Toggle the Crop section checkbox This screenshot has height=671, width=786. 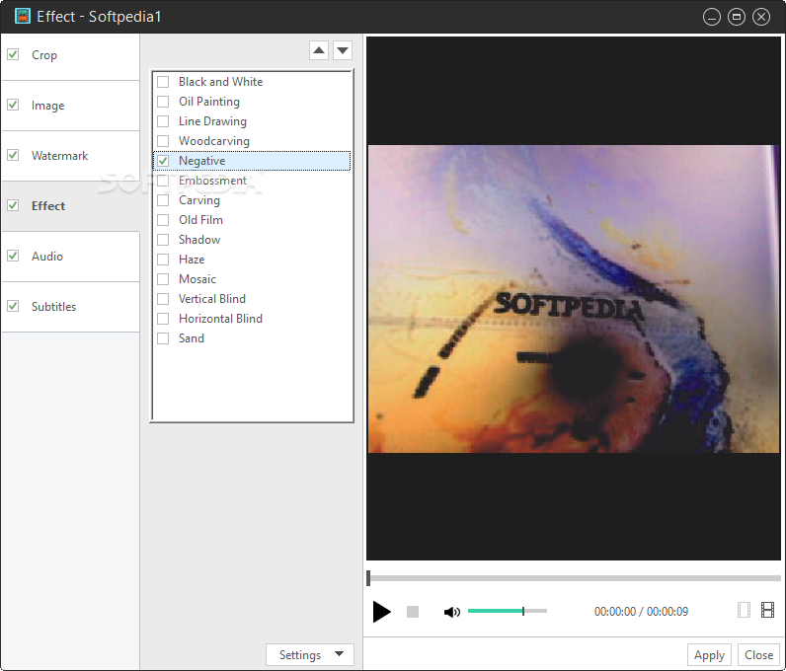click(13, 54)
